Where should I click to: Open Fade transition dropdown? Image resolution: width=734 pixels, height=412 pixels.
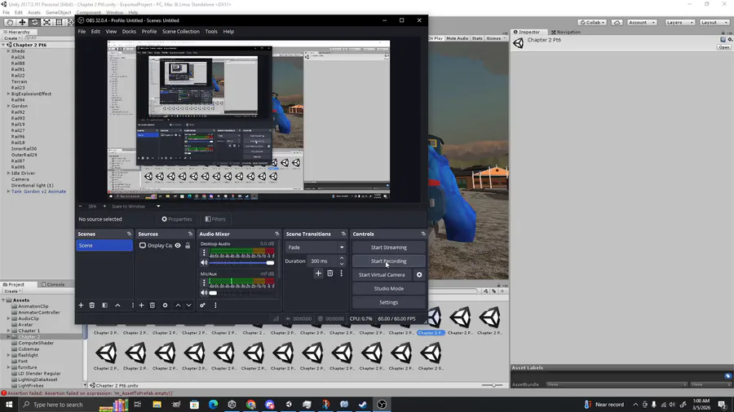pyautogui.click(x=316, y=248)
